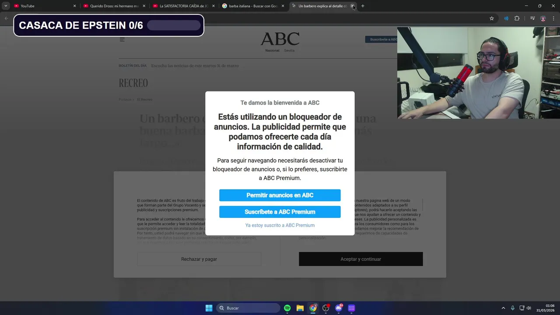Open the volume speaker tray icon
This screenshot has height=315, width=560.
[x=528, y=308]
